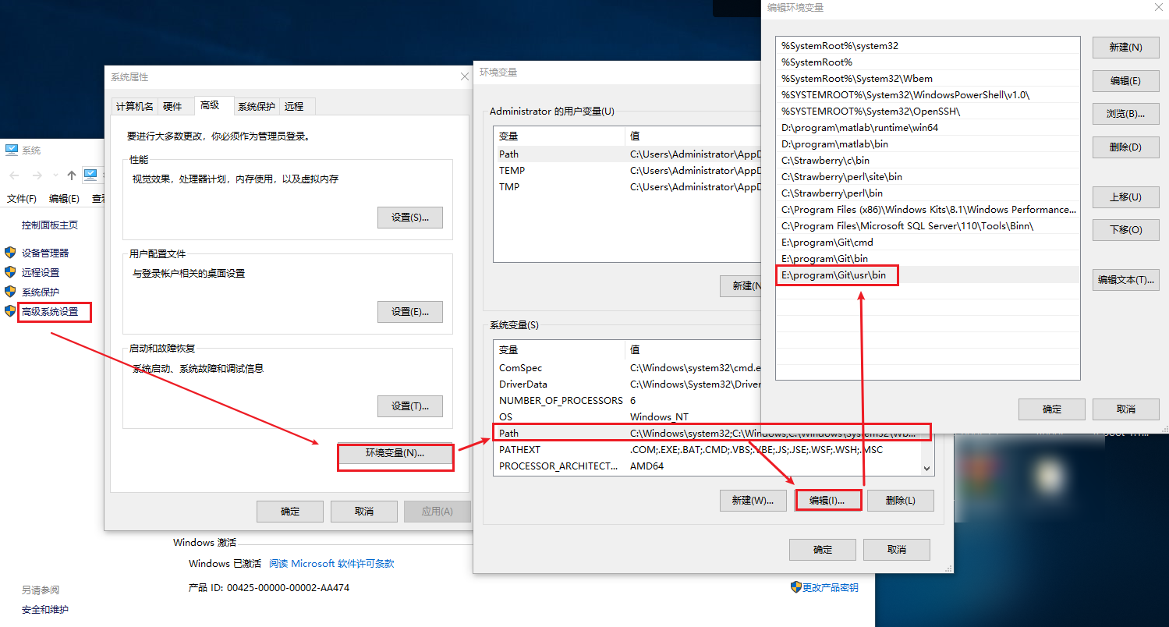1169x627 pixels.
Task: Switch to the 系统保护 tab
Action: [x=257, y=106]
